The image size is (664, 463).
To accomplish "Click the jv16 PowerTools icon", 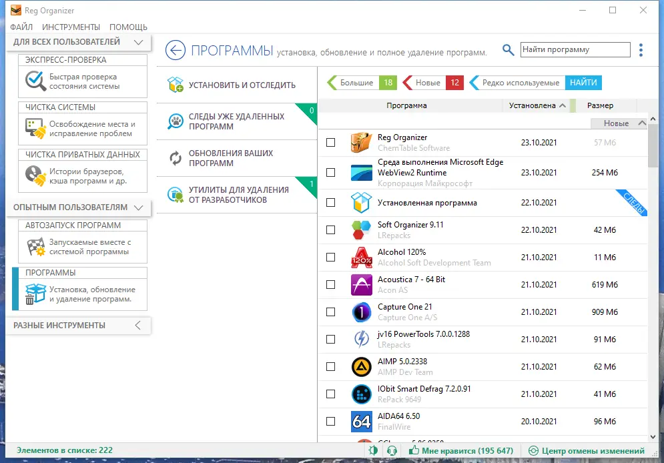I will click(361, 339).
